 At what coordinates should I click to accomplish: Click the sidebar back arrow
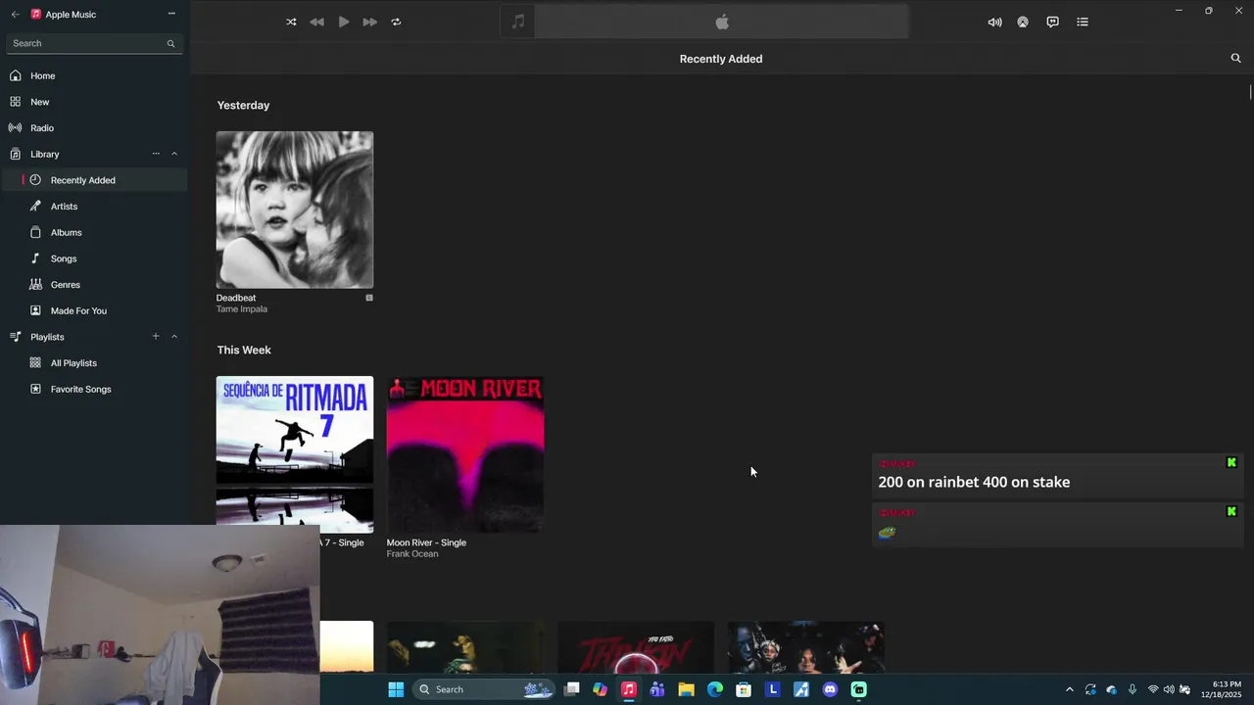15,15
